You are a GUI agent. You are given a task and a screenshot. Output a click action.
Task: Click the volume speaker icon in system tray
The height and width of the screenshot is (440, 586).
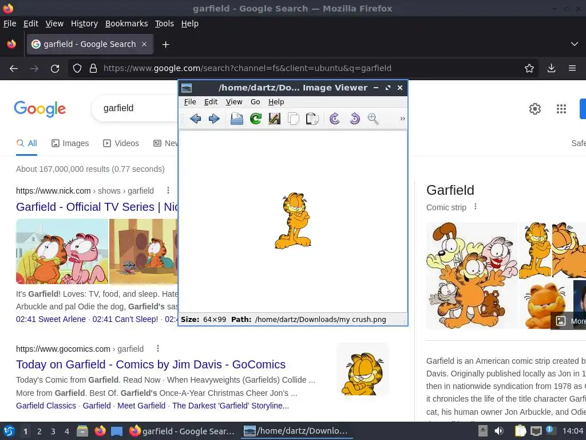tap(499, 431)
